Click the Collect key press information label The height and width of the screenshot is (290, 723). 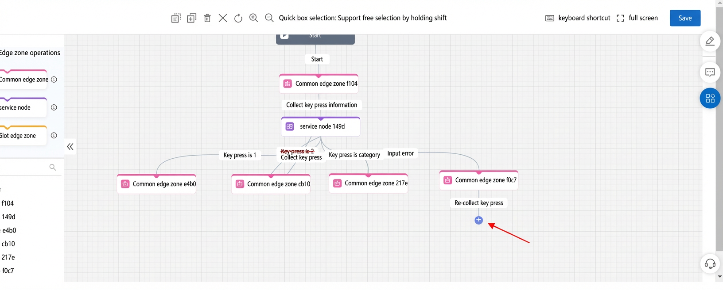(x=322, y=105)
